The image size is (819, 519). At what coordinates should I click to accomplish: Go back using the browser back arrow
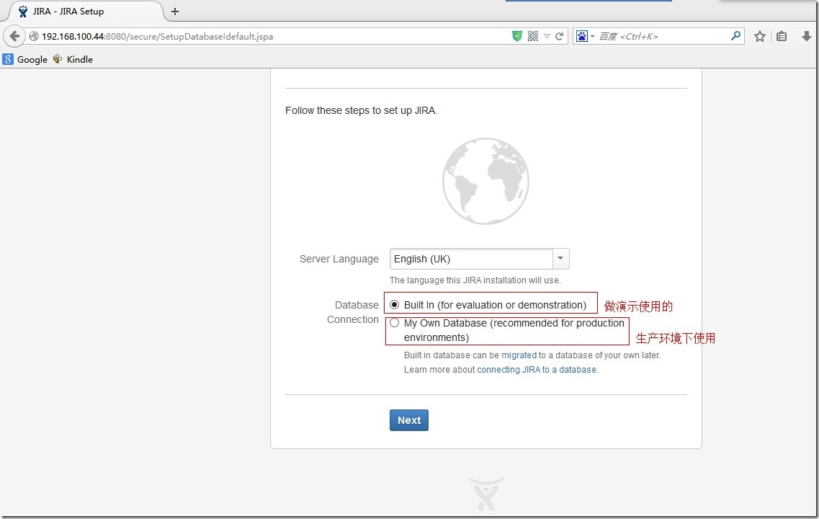(14, 36)
